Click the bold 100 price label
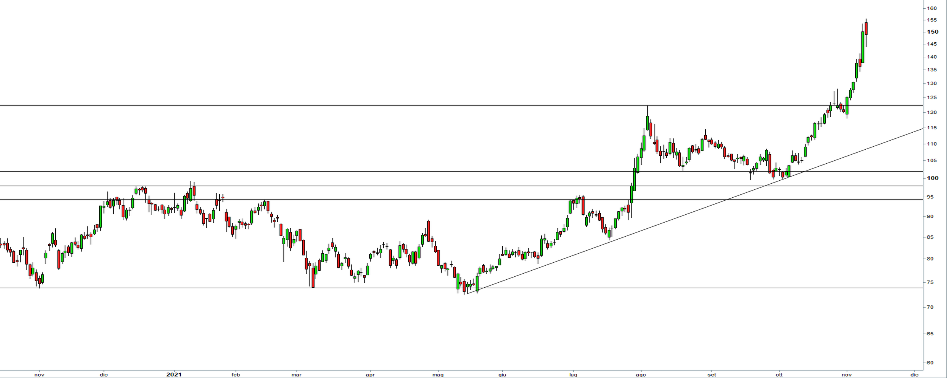The image size is (947, 378). (x=932, y=178)
